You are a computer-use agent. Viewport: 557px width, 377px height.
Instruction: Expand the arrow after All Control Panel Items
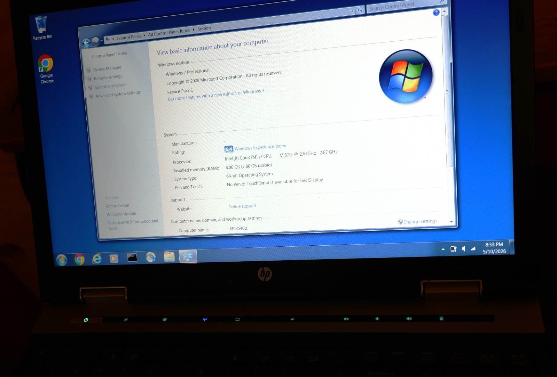point(194,30)
